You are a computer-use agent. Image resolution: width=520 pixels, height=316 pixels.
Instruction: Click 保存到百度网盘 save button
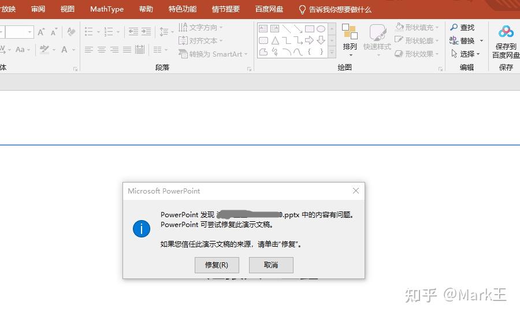pyautogui.click(x=506, y=42)
